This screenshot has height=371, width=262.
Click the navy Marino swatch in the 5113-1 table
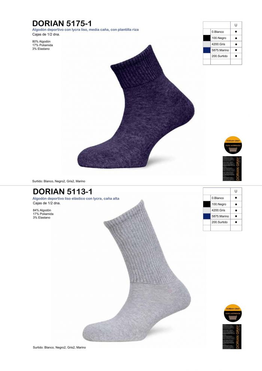coord(207,216)
